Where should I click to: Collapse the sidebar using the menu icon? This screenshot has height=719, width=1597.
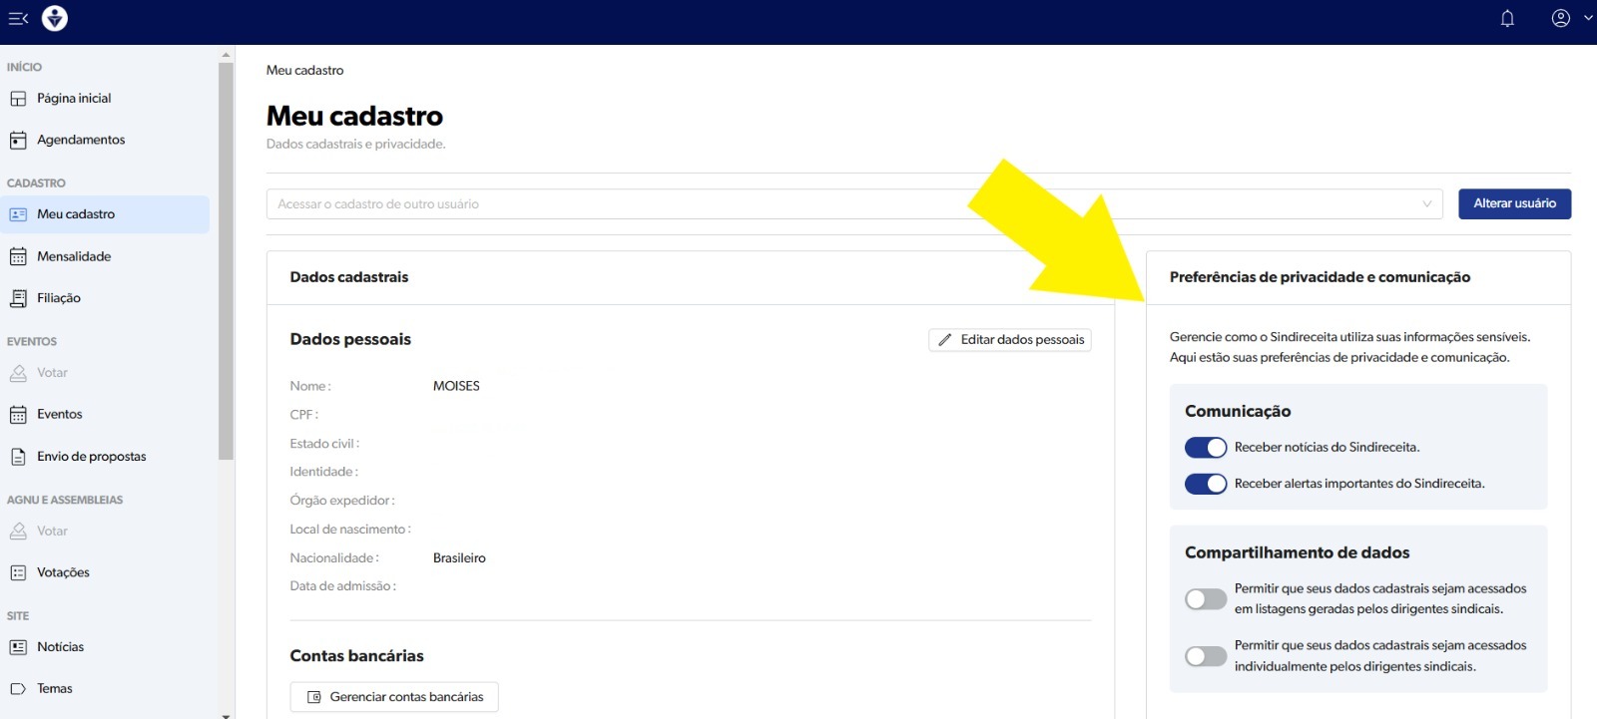click(18, 18)
